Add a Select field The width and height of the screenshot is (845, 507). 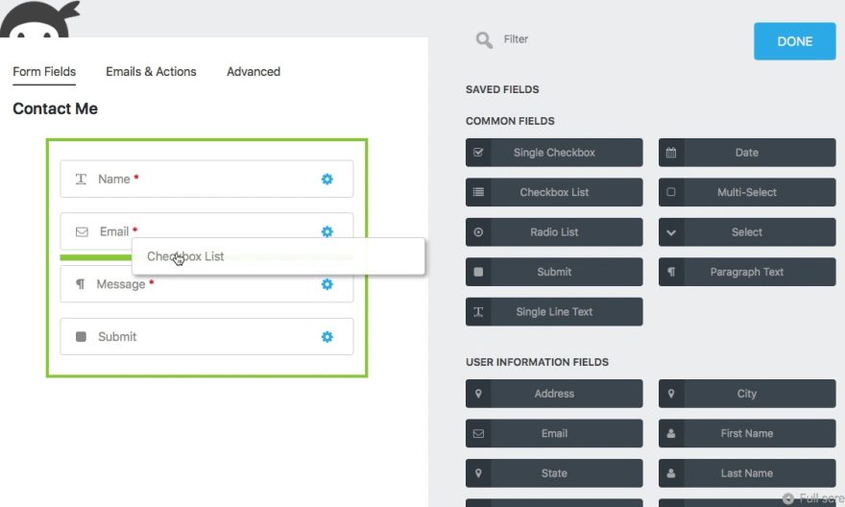coord(747,232)
